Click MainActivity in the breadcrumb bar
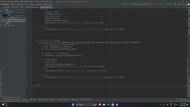The width and height of the screenshot is (190, 107). point(48,4)
